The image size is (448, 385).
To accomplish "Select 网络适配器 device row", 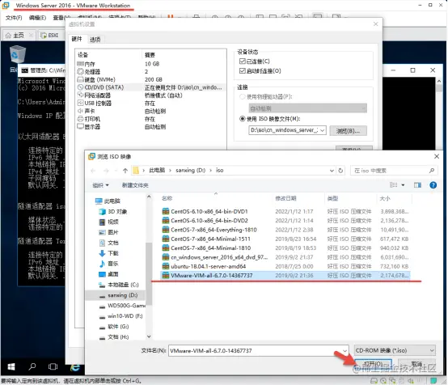I will [x=151, y=95].
